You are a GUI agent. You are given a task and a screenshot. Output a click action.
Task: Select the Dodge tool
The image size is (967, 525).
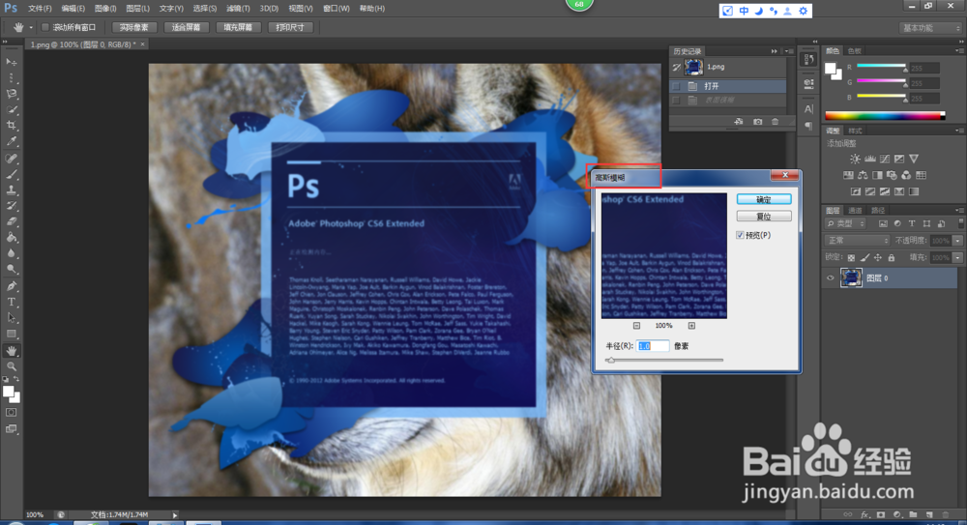tap(12, 270)
